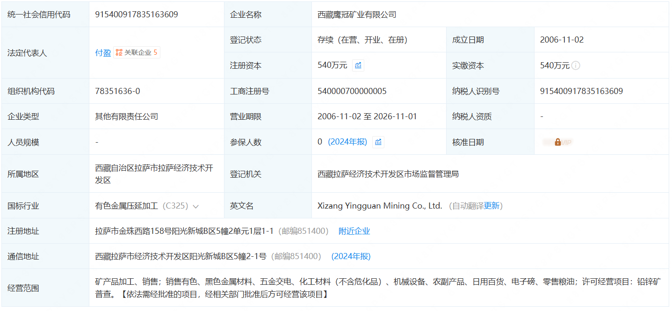Select English name Xizang Yingguan Mining Co., Ltd.
The width and height of the screenshot is (672, 311).
[x=380, y=206]
